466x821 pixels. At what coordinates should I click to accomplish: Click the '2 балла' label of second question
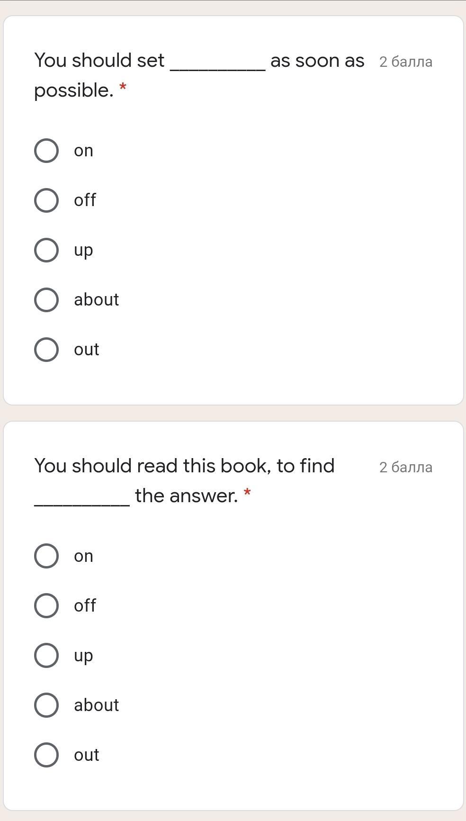point(405,468)
